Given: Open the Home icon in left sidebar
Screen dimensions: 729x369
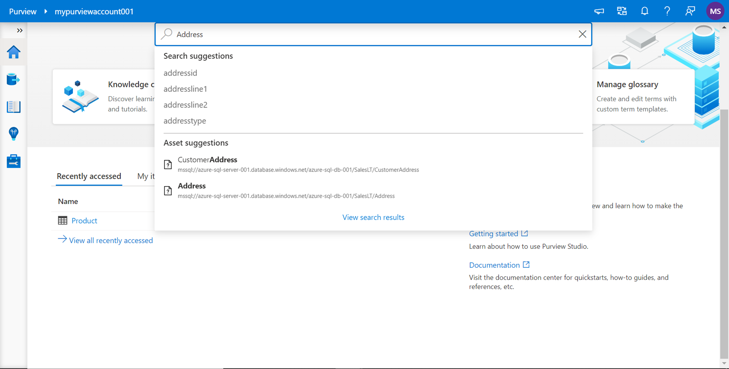Looking at the screenshot, I should click(13, 52).
